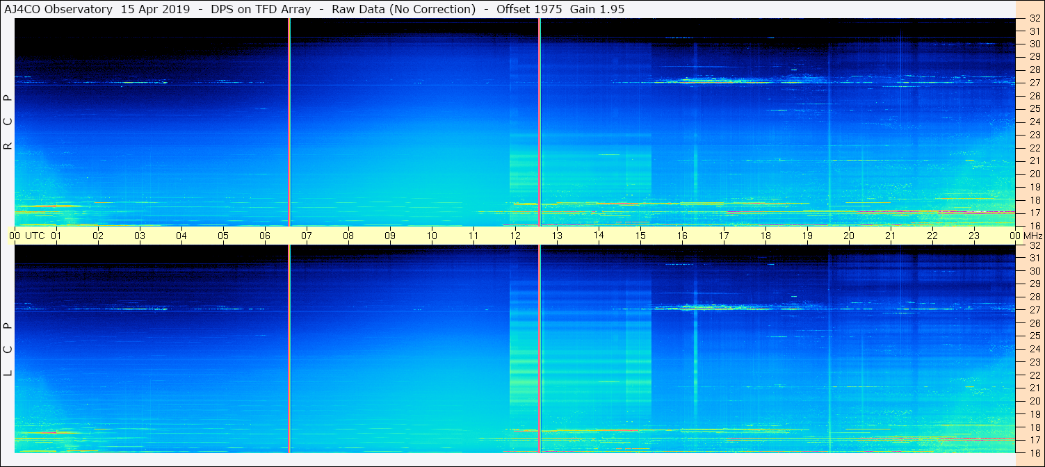The width and height of the screenshot is (1045, 467).
Task: Click the 10 hour tick label
Action: (x=432, y=236)
